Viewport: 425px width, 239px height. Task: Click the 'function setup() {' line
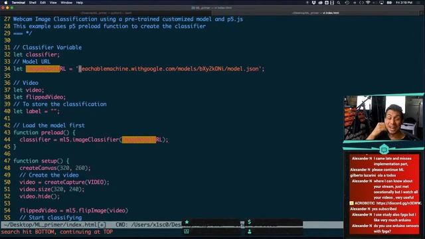[41, 161]
